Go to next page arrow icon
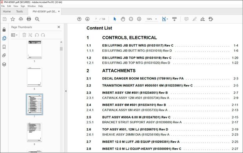 pos(87,19)
